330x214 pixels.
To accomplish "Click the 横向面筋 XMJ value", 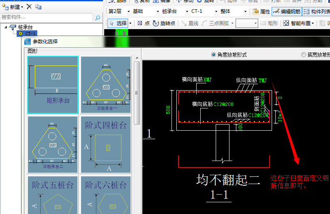I will (x=207, y=80).
